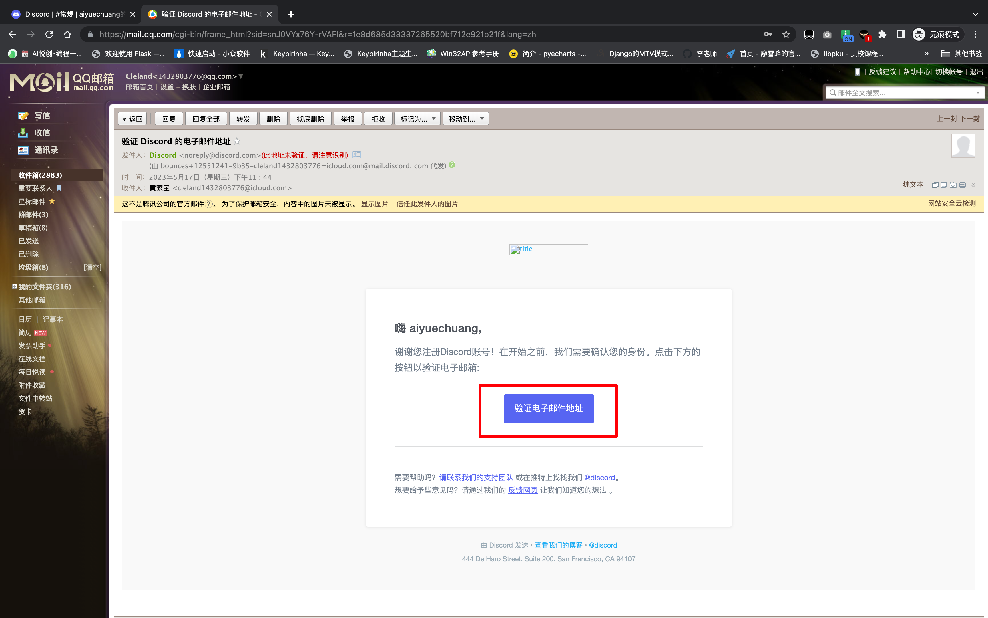The image size is (988, 618).
Task: Open tab search chevron in title bar
Action: (975, 14)
